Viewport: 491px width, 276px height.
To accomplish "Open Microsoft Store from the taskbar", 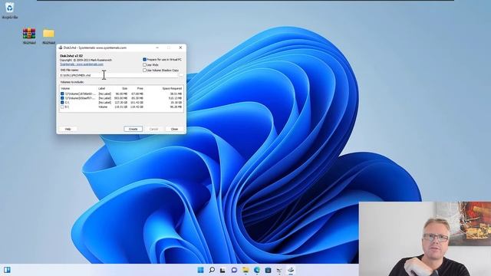I will tap(268, 270).
